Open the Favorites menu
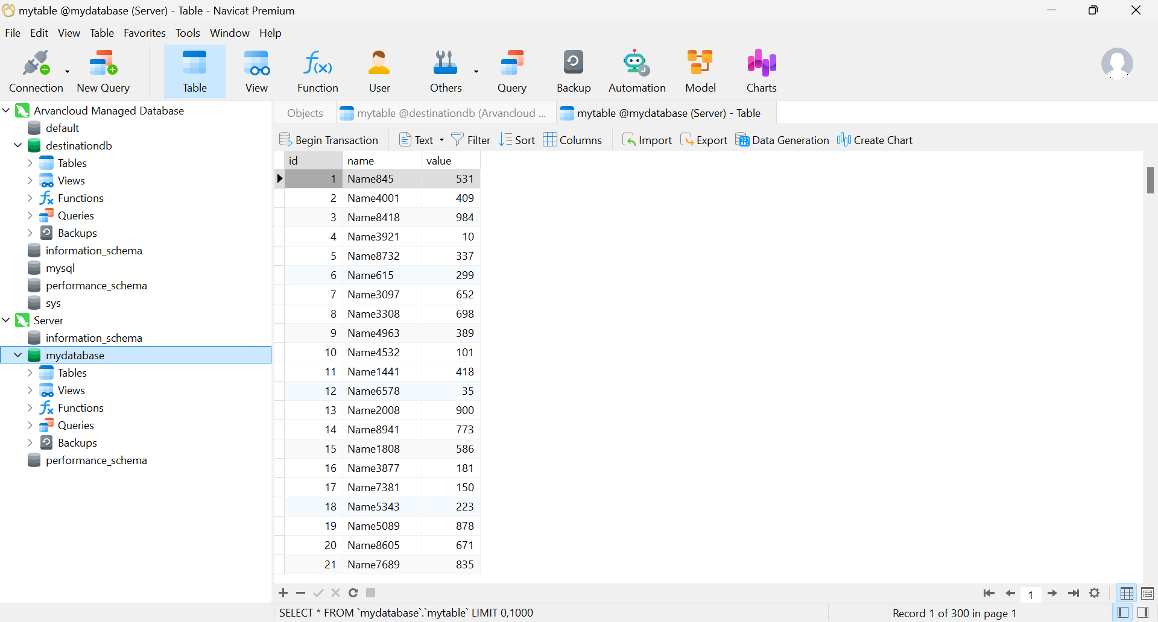The image size is (1158, 622). 144,33
